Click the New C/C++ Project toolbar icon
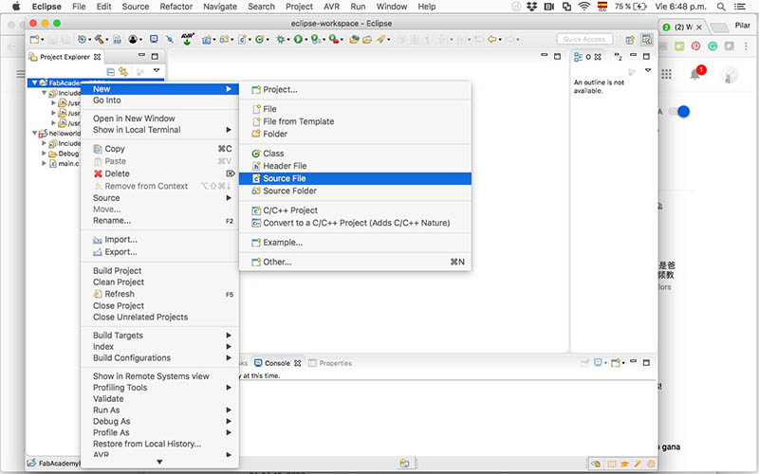This screenshot has width=759, height=474. pos(207,39)
